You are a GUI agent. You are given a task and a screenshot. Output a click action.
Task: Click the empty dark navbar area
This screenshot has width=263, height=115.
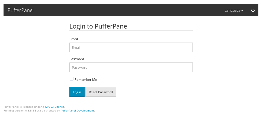(130, 10)
